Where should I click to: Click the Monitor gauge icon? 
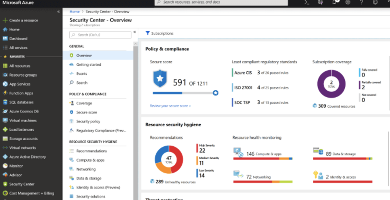pos(5,166)
